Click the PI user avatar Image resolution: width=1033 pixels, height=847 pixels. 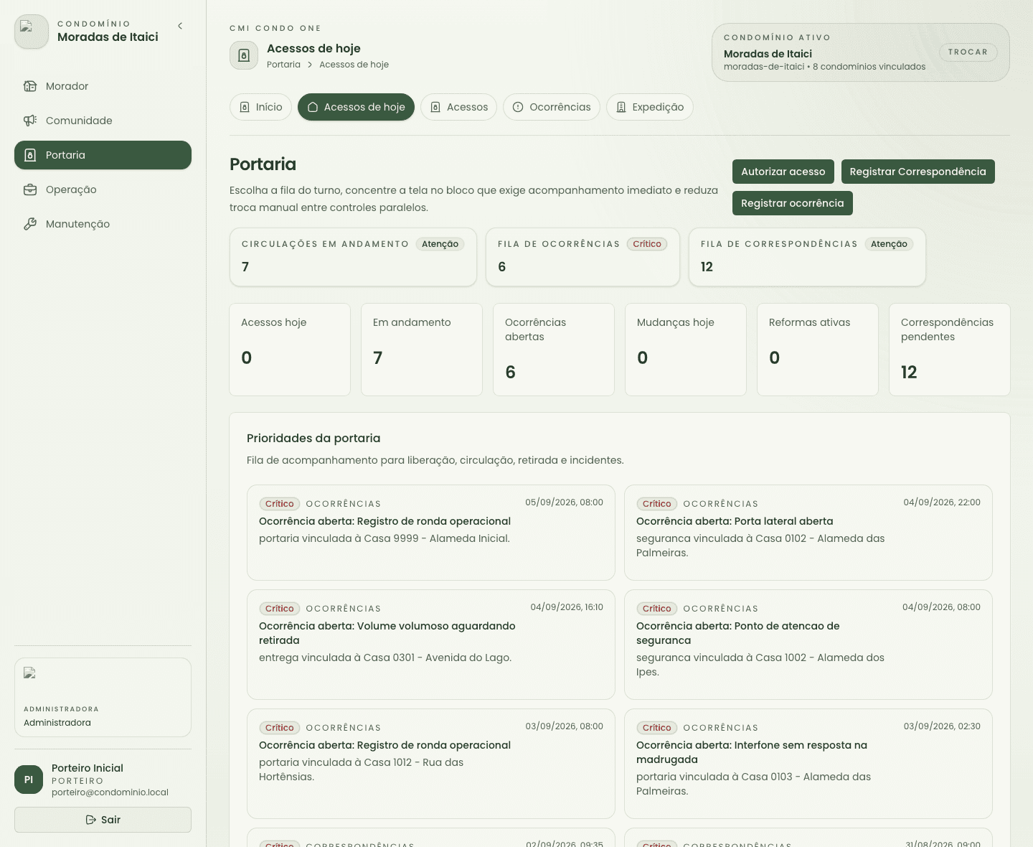(x=29, y=780)
